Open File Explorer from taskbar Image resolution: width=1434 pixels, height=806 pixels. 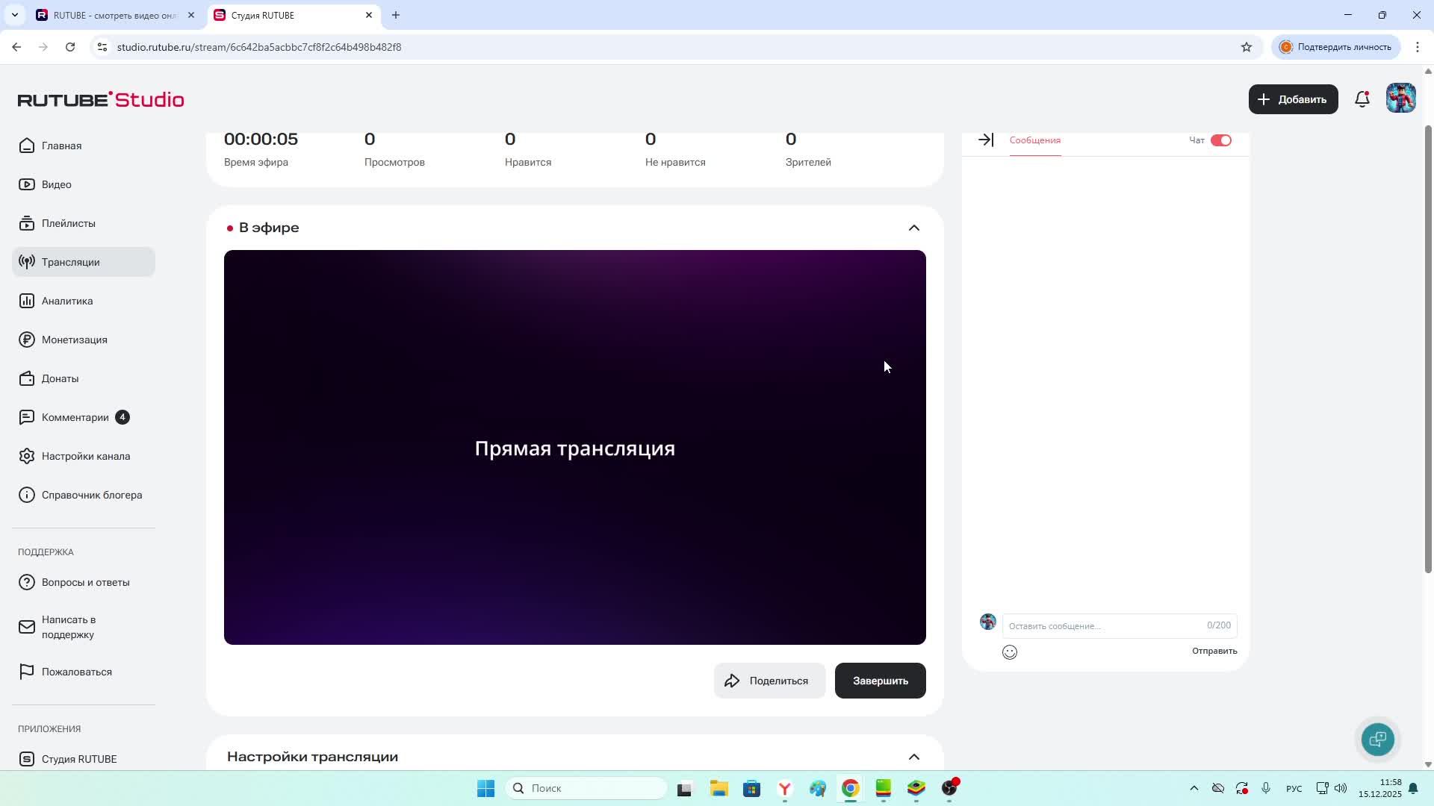point(718,788)
